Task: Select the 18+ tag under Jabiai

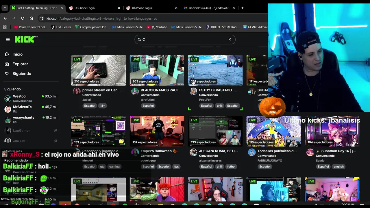Action: pos(102,106)
